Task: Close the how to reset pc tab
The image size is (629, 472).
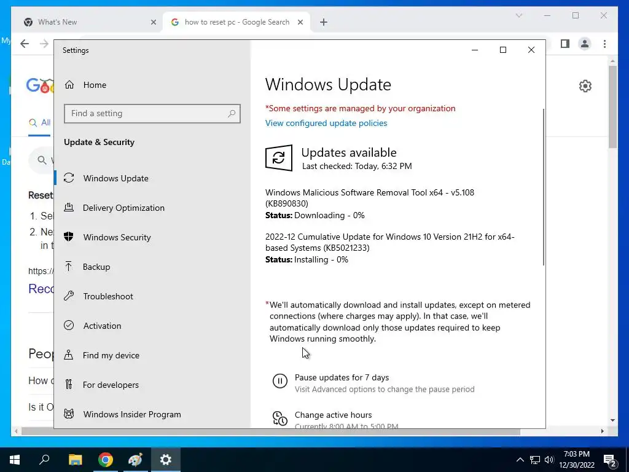Action: (300, 22)
